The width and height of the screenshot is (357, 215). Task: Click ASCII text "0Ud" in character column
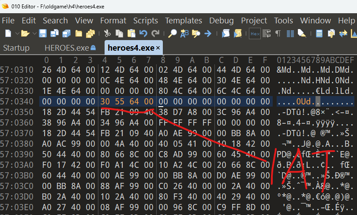(304, 102)
